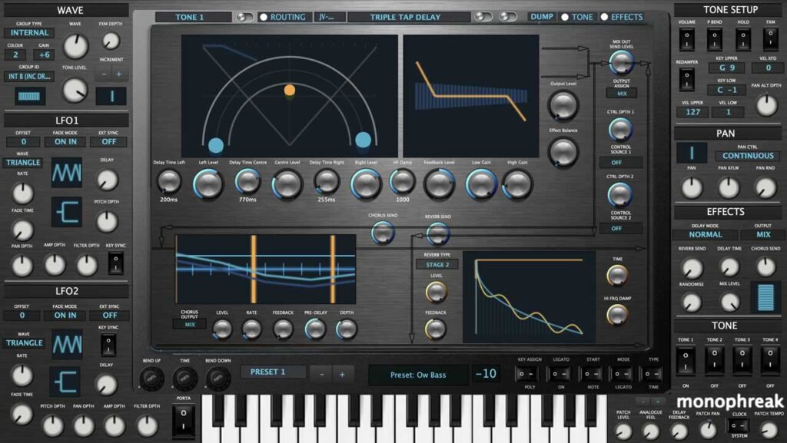Select the ROUTING view tab
This screenshot has width=787, height=443.
pyautogui.click(x=284, y=17)
